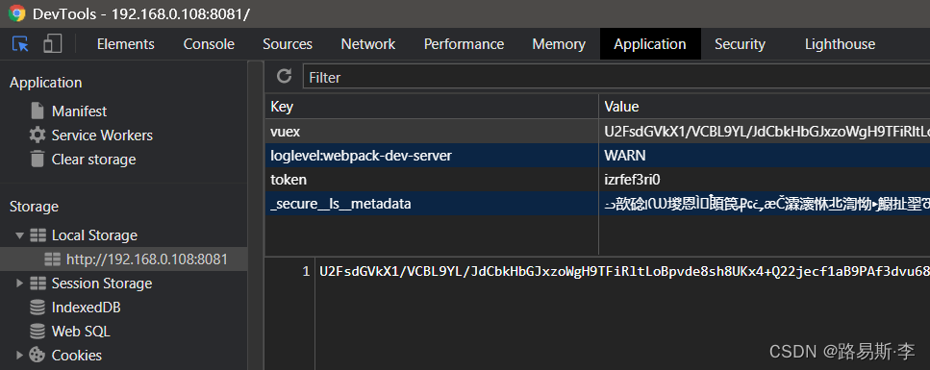Click the Cookies cookie icon

[38, 355]
